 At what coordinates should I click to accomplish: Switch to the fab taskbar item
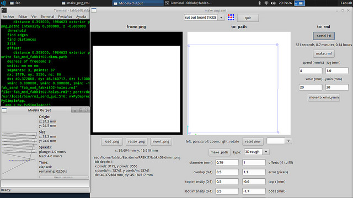click(15, 3)
